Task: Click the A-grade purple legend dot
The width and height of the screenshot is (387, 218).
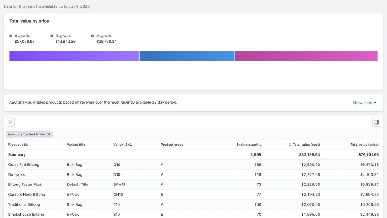Action: [11, 36]
